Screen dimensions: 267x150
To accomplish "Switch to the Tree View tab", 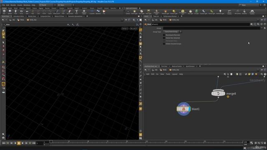I will [164, 66].
